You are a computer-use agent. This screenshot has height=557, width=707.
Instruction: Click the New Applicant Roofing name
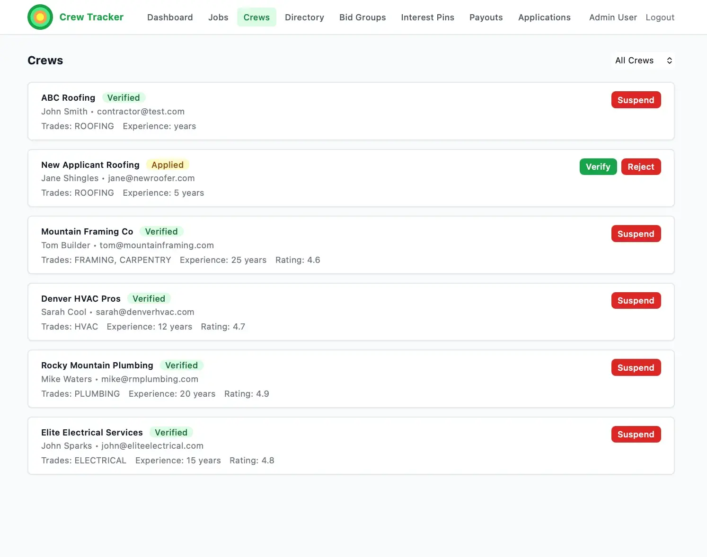(x=90, y=165)
